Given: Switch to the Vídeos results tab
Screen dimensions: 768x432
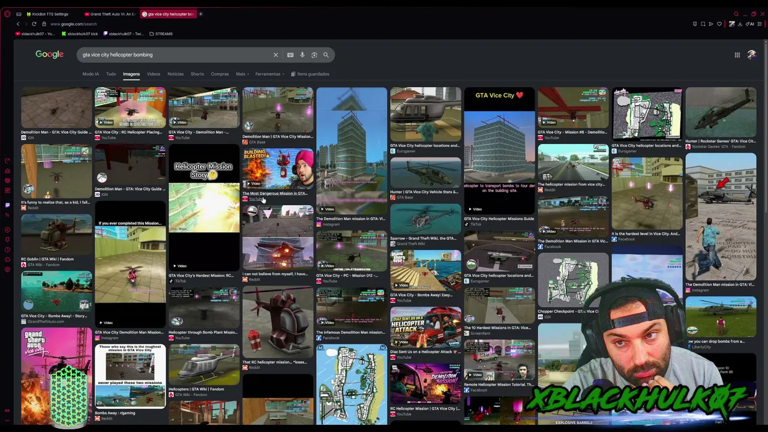Looking at the screenshot, I should 154,74.
